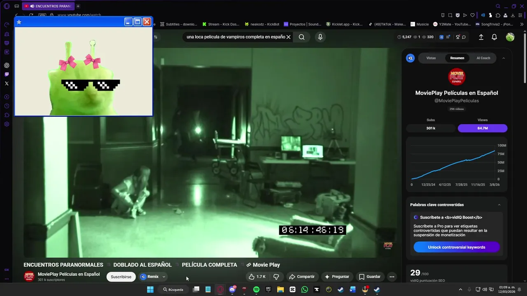Open the Opera GX menu logo
Screen dimensions: 527x296
(x=7, y=6)
